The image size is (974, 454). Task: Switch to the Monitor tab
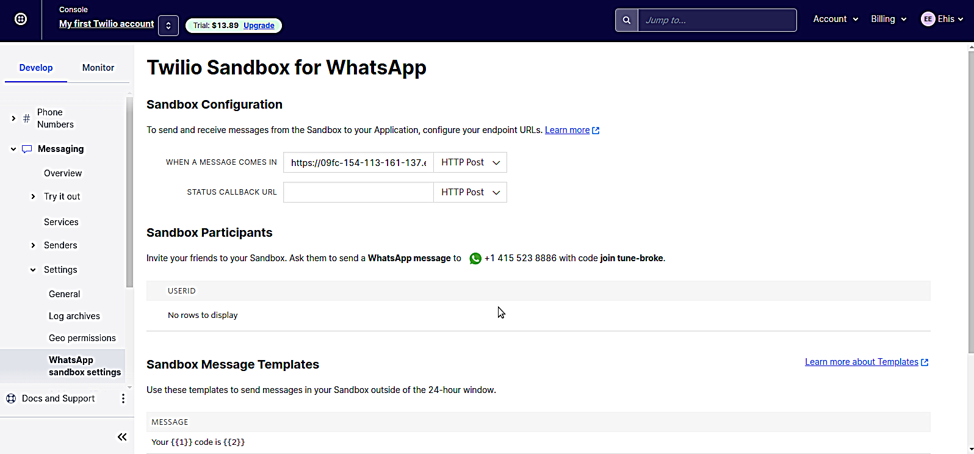[98, 68]
